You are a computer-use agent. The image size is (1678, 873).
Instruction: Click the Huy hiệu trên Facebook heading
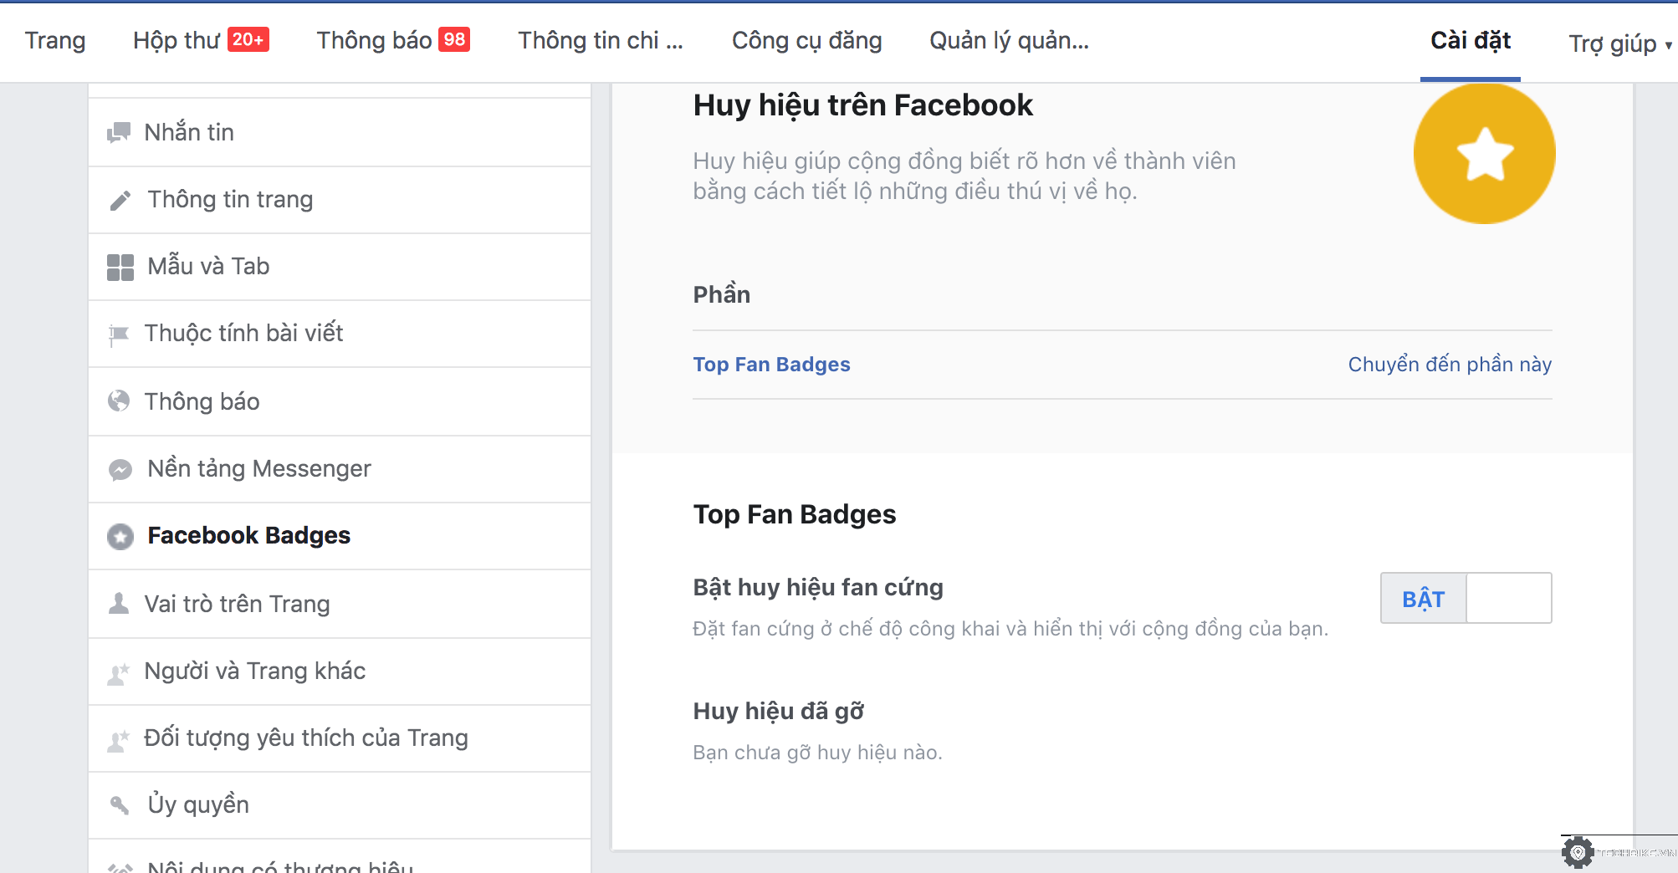(x=862, y=105)
